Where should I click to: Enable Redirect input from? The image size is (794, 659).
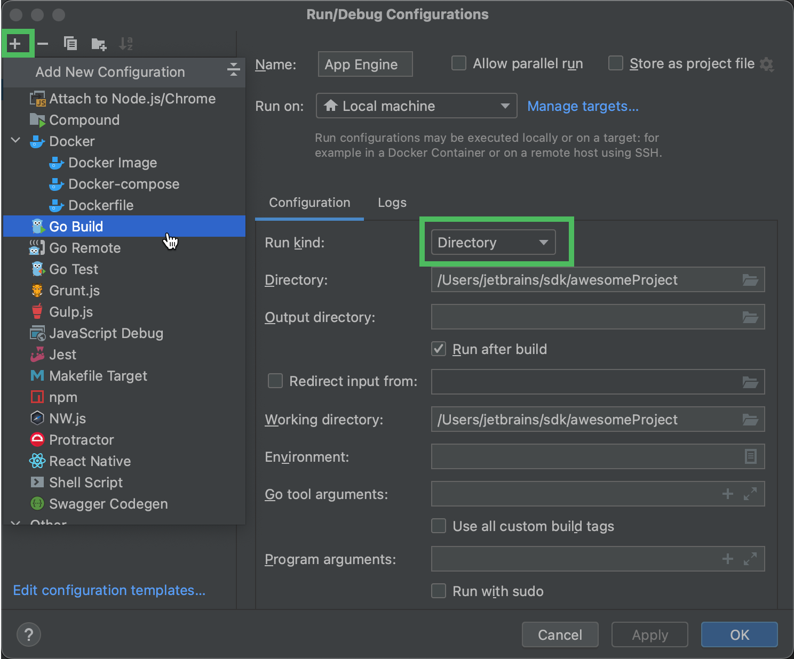tap(275, 381)
